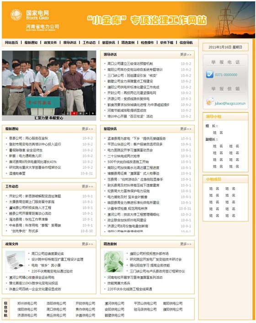The width and height of the screenshot is (256, 323).
Task: Go to 驻马店供电公司 in 信息导航
Action: click(145, 309)
